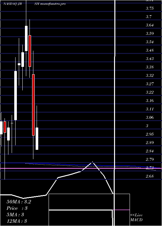Click the 3.06 price axis label
Screen dimensions: 162x226
point(150,117)
